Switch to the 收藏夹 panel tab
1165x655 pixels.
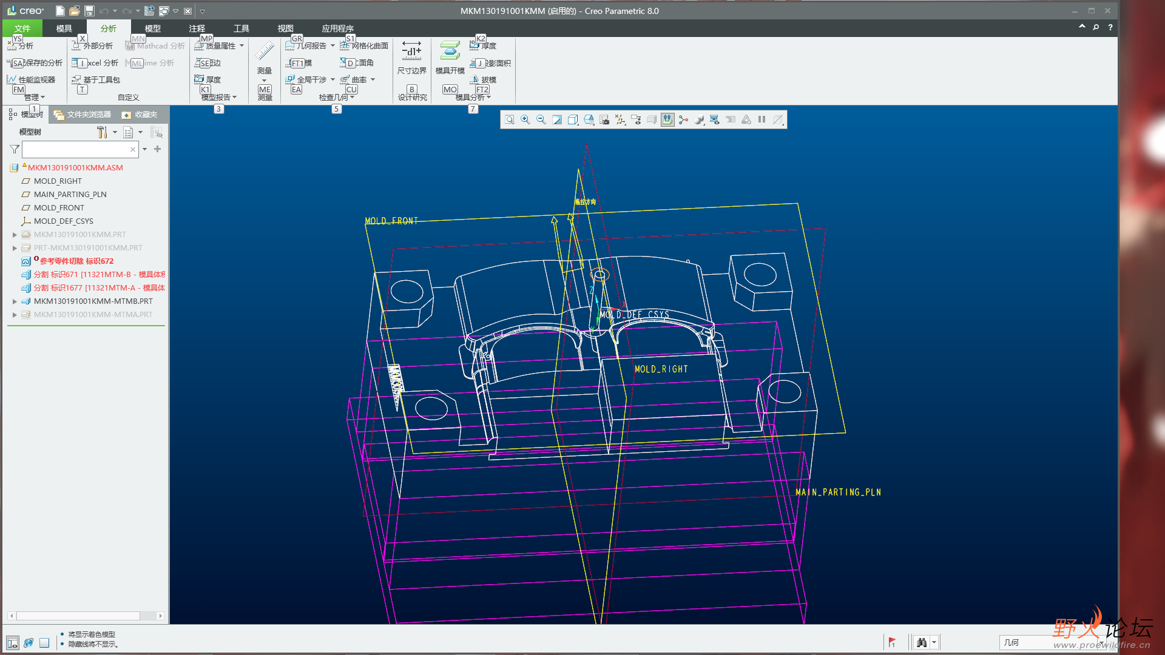tap(140, 115)
